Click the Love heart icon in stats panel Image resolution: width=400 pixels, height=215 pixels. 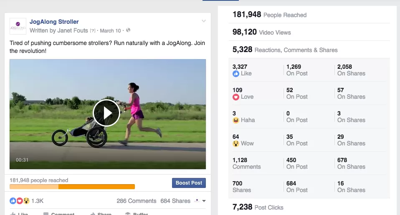[x=236, y=97]
